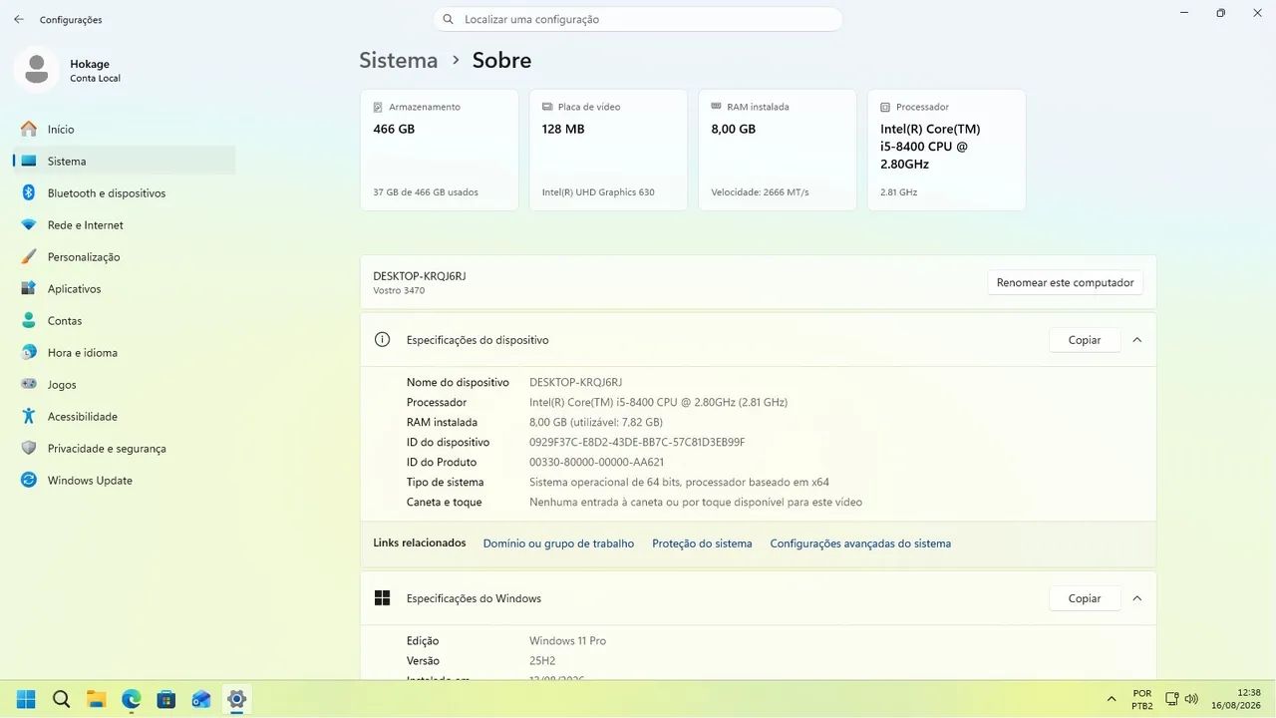Image resolution: width=1276 pixels, height=718 pixels.
Task: Open the Placa de vídeo 128 MB card
Action: [608, 150]
